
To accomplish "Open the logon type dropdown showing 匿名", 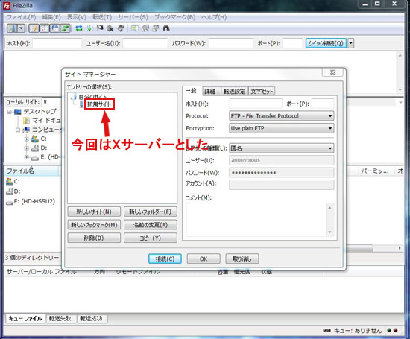I will click(281, 148).
